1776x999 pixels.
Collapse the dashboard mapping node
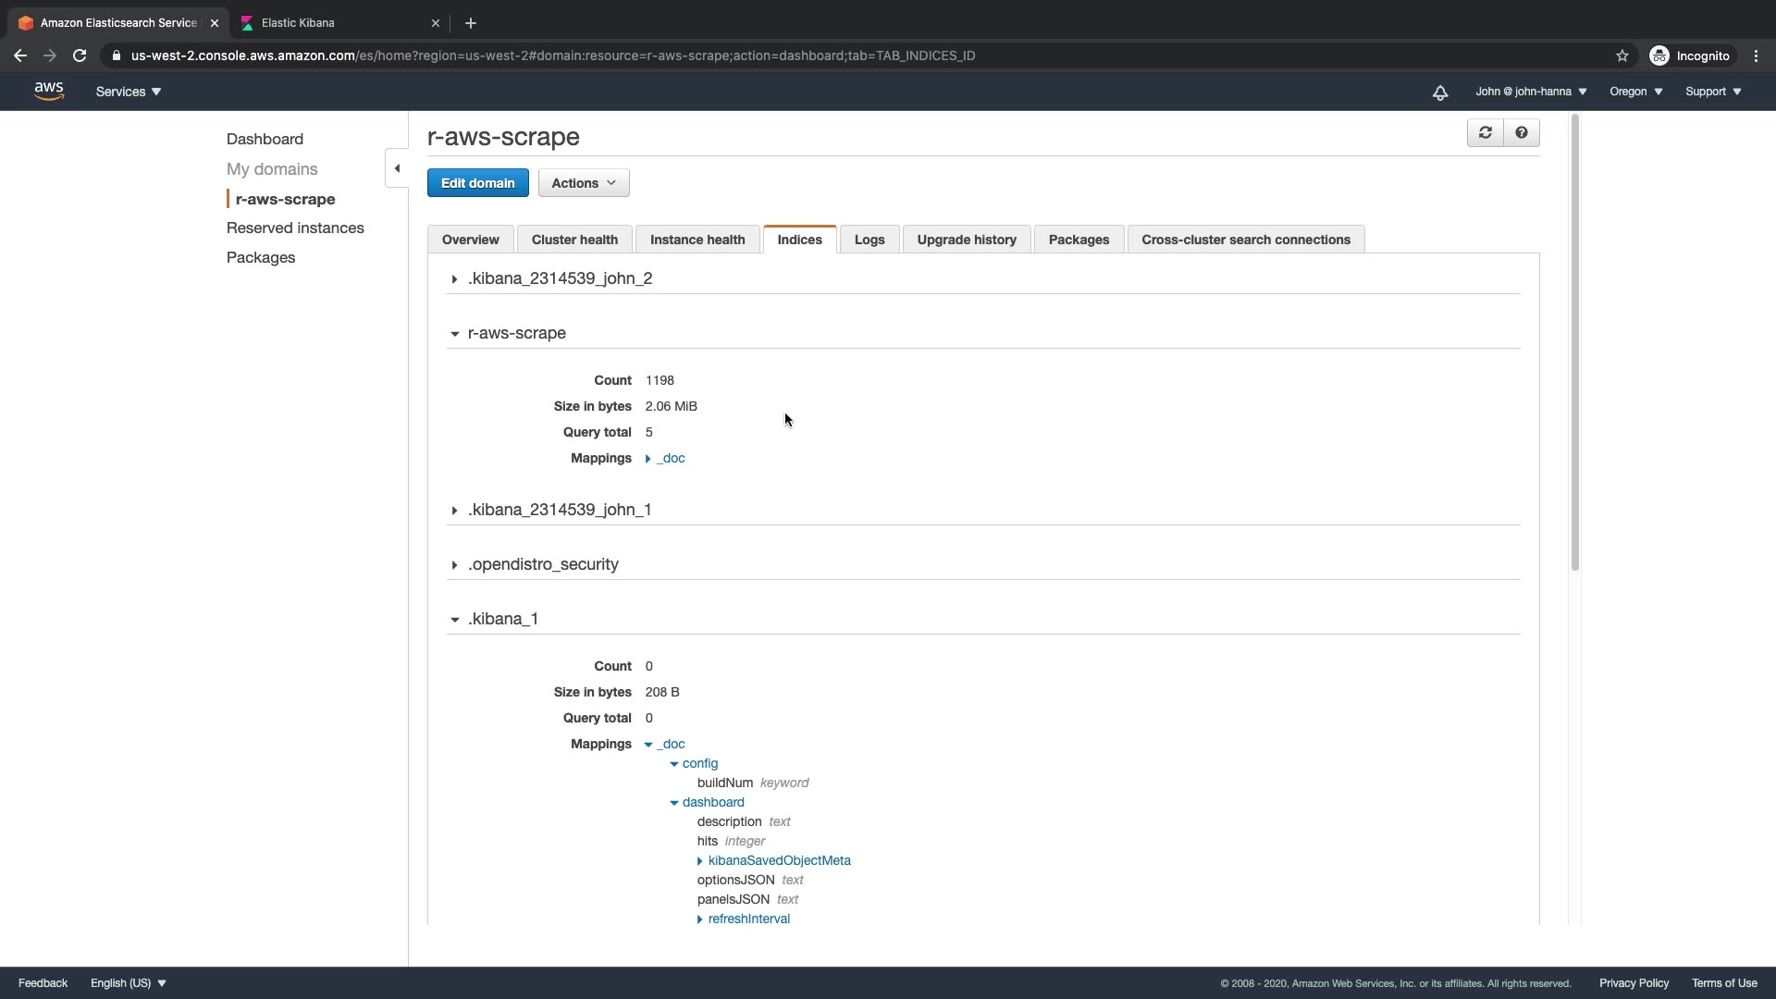[x=674, y=803]
